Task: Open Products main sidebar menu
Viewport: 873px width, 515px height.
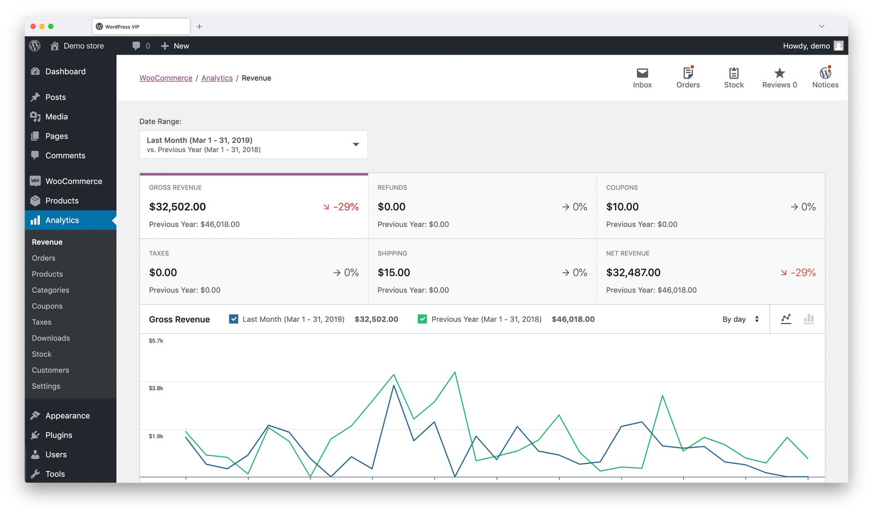Action: coord(70,201)
